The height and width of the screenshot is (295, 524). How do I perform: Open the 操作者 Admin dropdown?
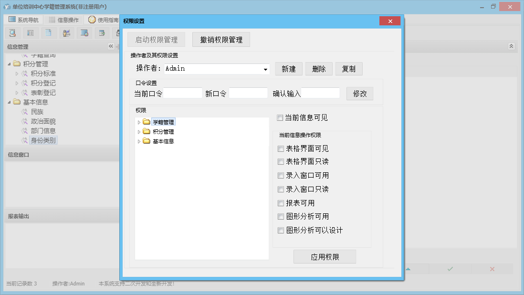(x=265, y=69)
